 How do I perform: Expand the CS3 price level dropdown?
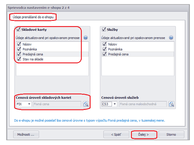click(x=115, y=104)
